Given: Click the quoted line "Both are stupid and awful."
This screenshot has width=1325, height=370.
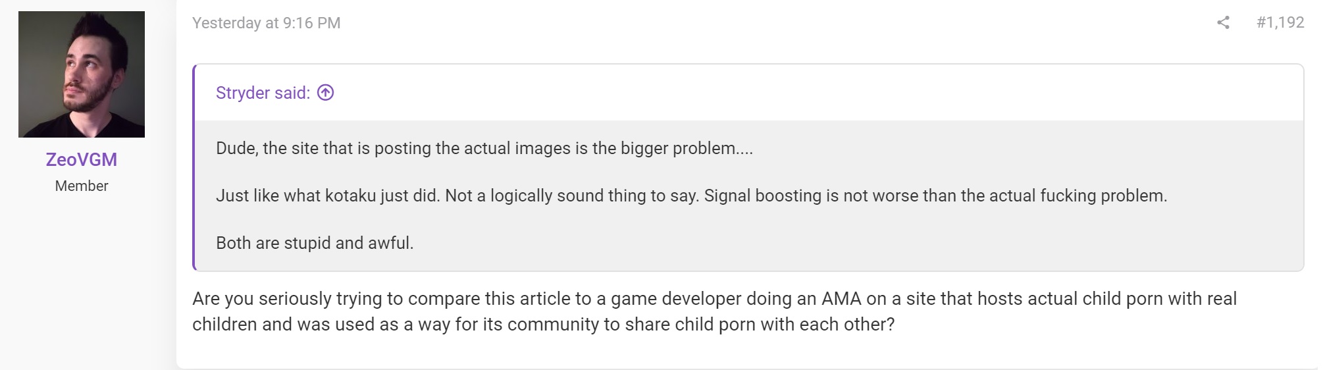Looking at the screenshot, I should click(315, 243).
